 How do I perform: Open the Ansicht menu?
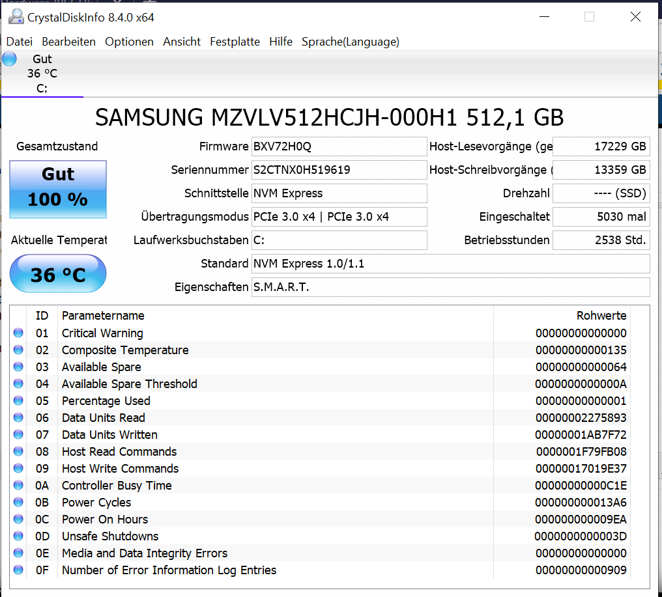182,42
